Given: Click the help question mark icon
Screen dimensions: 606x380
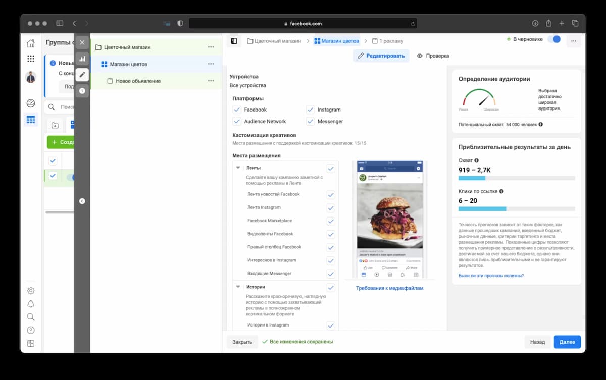Looking at the screenshot, I should (x=31, y=330).
